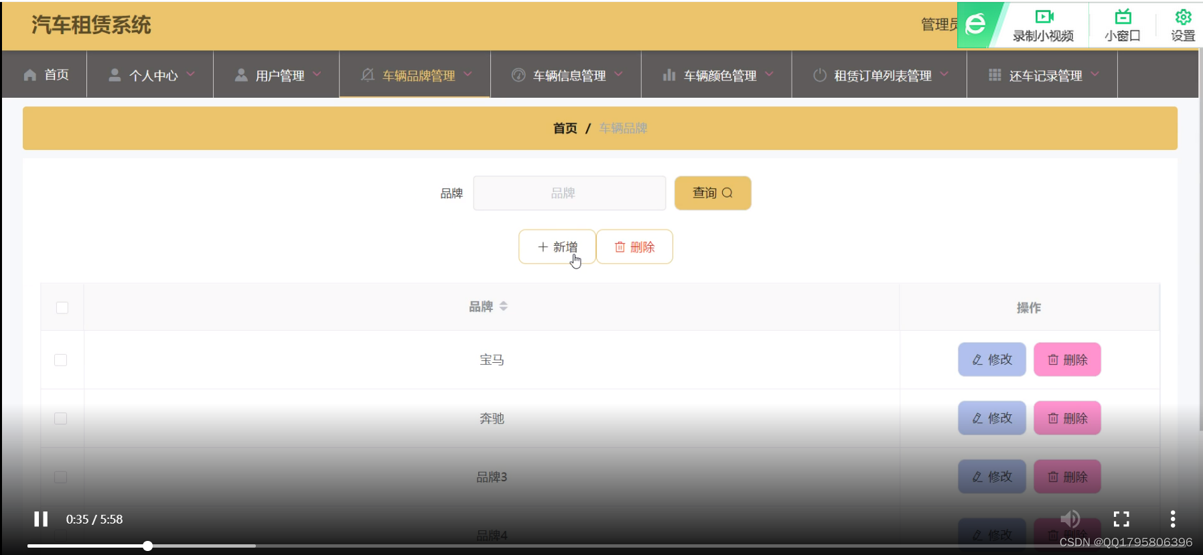Click the home icon beside 首页

coord(30,75)
